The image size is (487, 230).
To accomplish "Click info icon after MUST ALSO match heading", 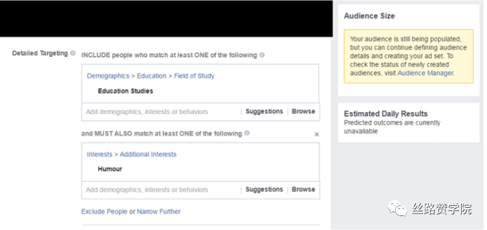I will tap(247, 133).
